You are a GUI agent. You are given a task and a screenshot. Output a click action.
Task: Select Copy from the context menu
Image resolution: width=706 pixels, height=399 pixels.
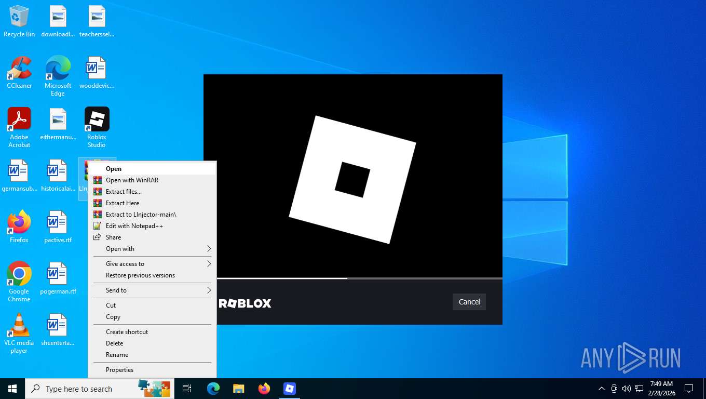[152, 317]
